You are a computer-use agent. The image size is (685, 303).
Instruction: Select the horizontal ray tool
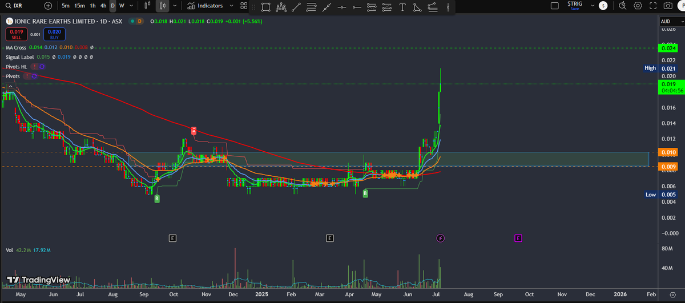coord(357,7)
